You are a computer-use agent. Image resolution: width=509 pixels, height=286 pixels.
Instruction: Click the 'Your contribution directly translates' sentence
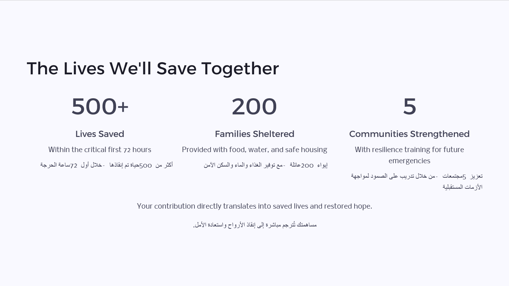click(254, 206)
